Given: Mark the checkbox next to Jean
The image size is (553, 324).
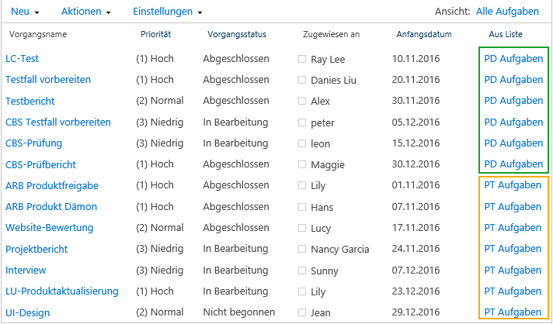Looking at the screenshot, I should click(x=302, y=312).
